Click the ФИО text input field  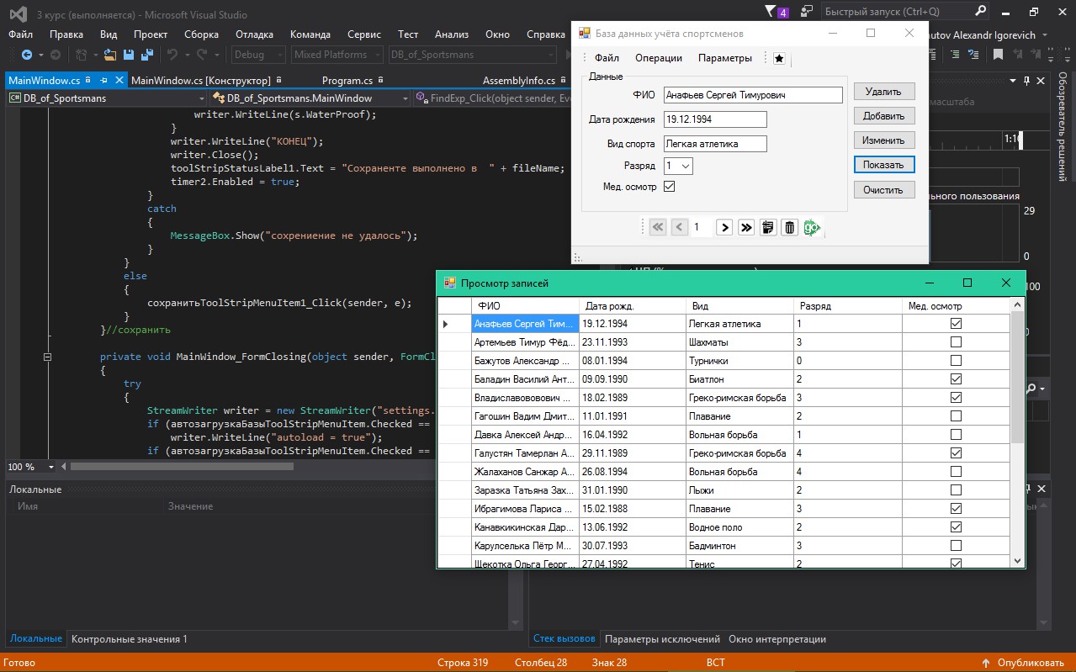click(752, 96)
